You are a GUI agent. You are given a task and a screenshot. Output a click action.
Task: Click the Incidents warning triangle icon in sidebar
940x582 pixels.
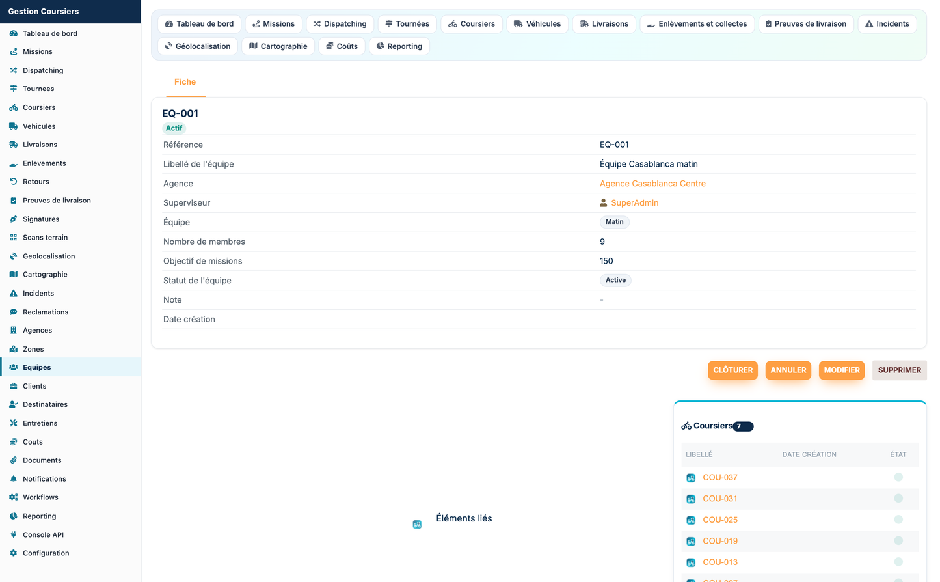[13, 294]
